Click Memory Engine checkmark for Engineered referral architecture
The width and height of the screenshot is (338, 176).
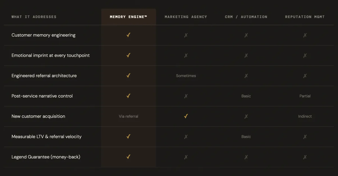(128, 76)
